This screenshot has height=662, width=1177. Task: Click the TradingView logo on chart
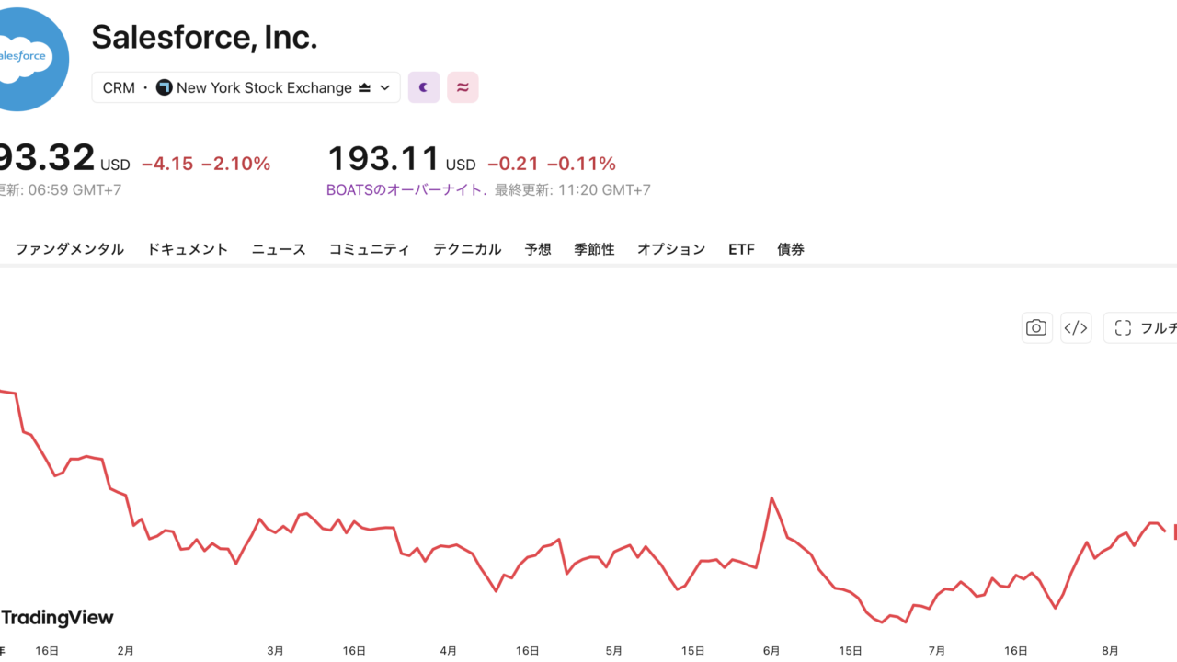tap(57, 618)
